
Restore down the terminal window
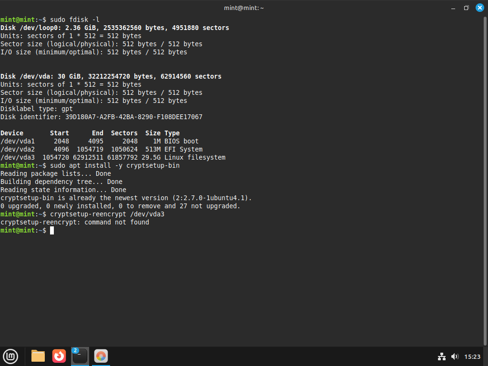point(466,8)
